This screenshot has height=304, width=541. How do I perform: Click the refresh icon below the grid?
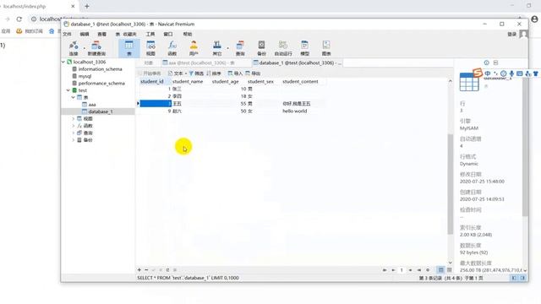coord(167,270)
